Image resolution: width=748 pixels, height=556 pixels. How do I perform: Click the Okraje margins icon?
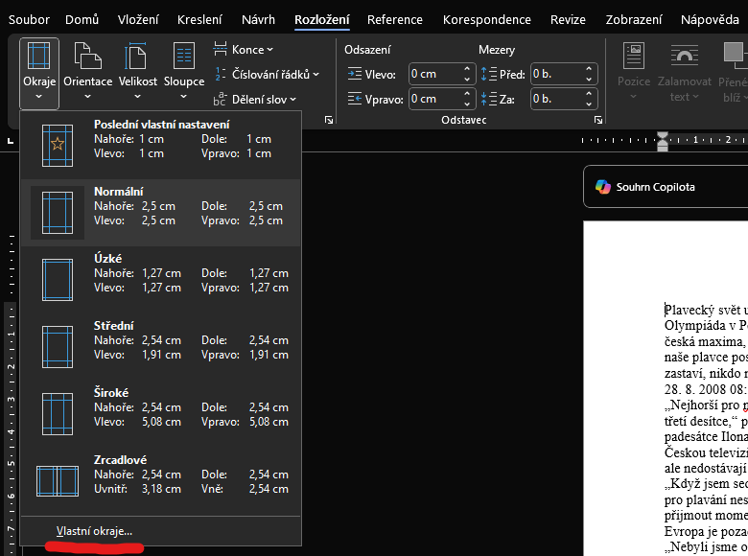39,58
